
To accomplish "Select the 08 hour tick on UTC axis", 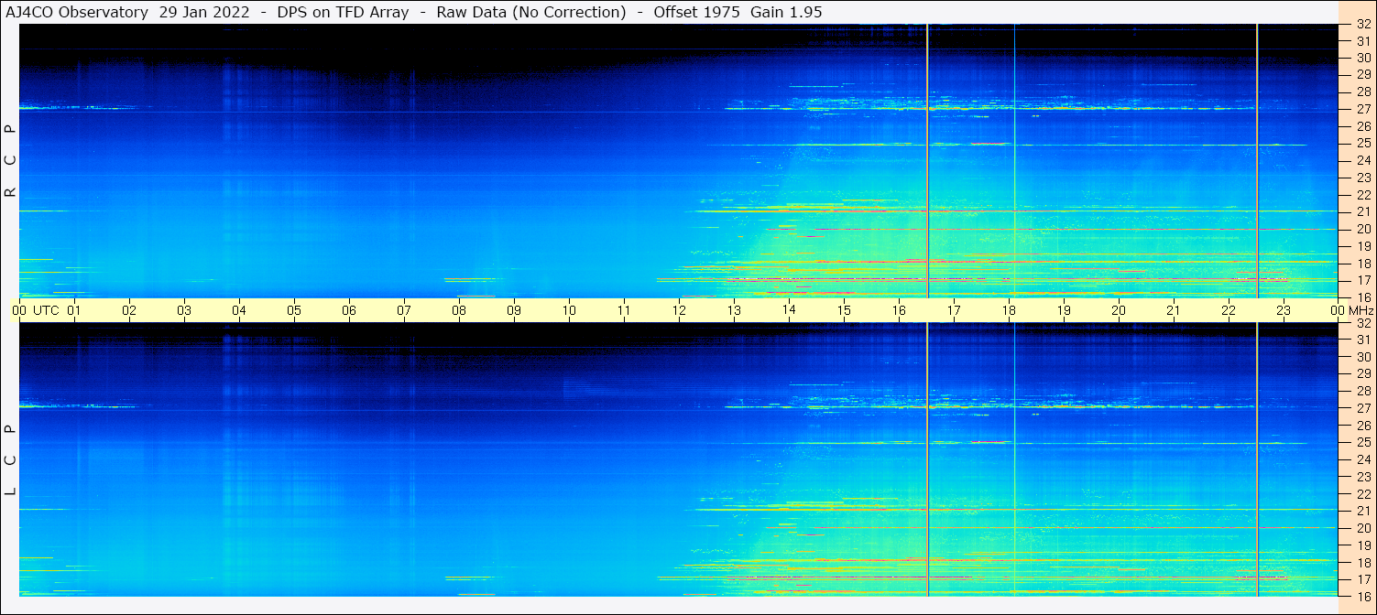I will click(x=459, y=310).
